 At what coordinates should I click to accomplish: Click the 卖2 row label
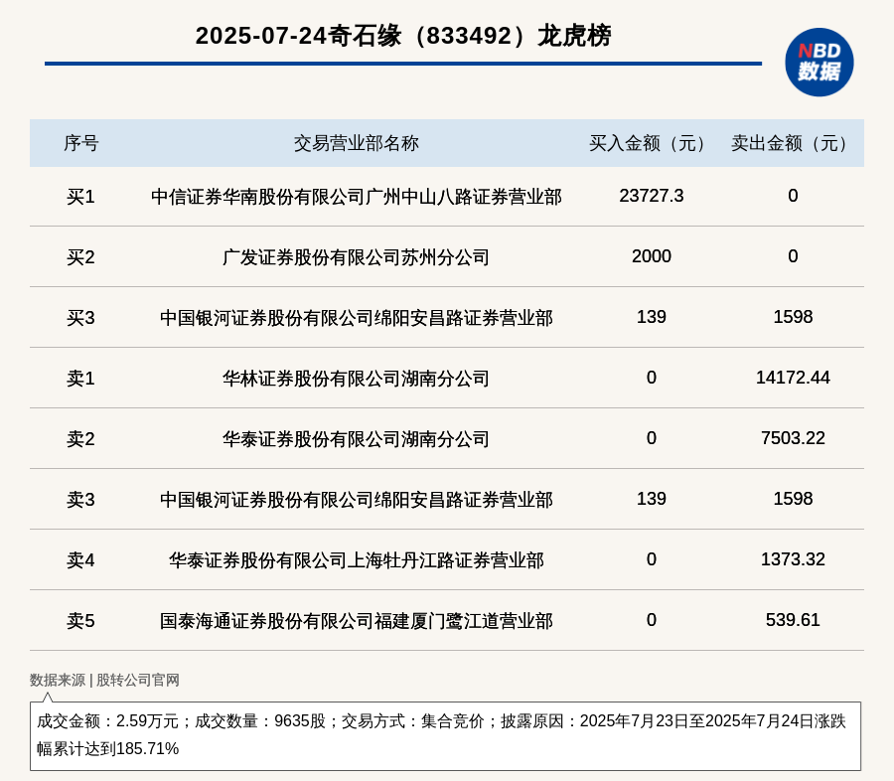[x=81, y=439]
